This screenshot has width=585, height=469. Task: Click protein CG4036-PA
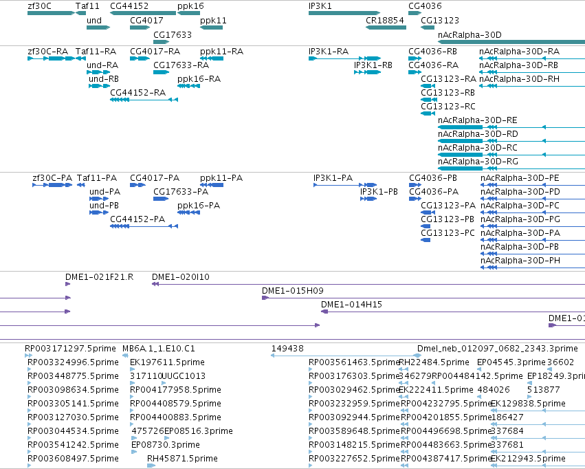point(415,199)
